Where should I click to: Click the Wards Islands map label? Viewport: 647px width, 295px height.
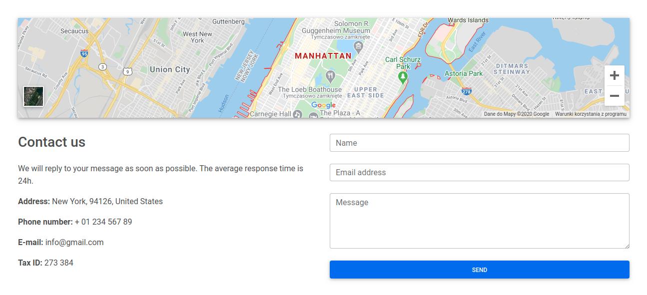(468, 20)
